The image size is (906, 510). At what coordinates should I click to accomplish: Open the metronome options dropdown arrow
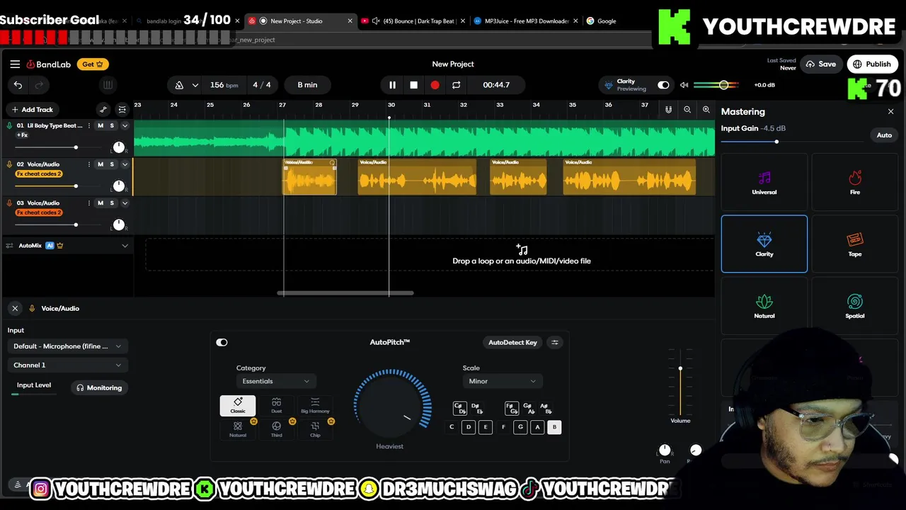[195, 85]
